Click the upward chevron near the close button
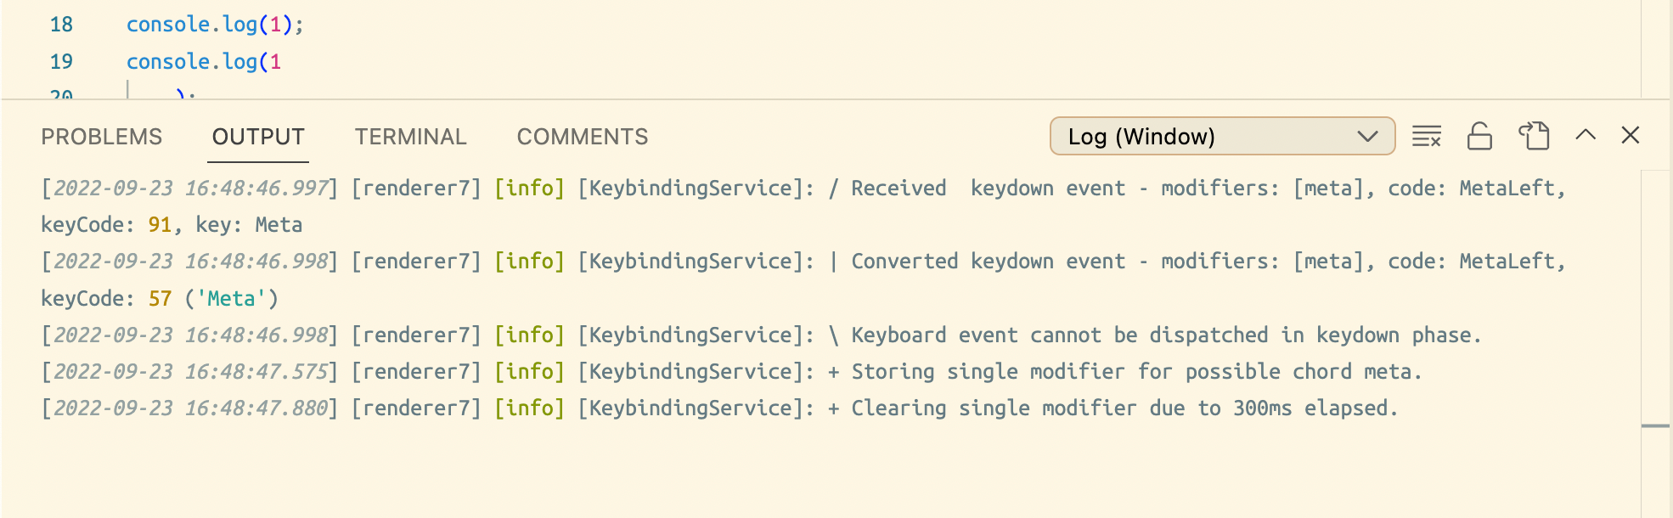 [x=1585, y=136]
